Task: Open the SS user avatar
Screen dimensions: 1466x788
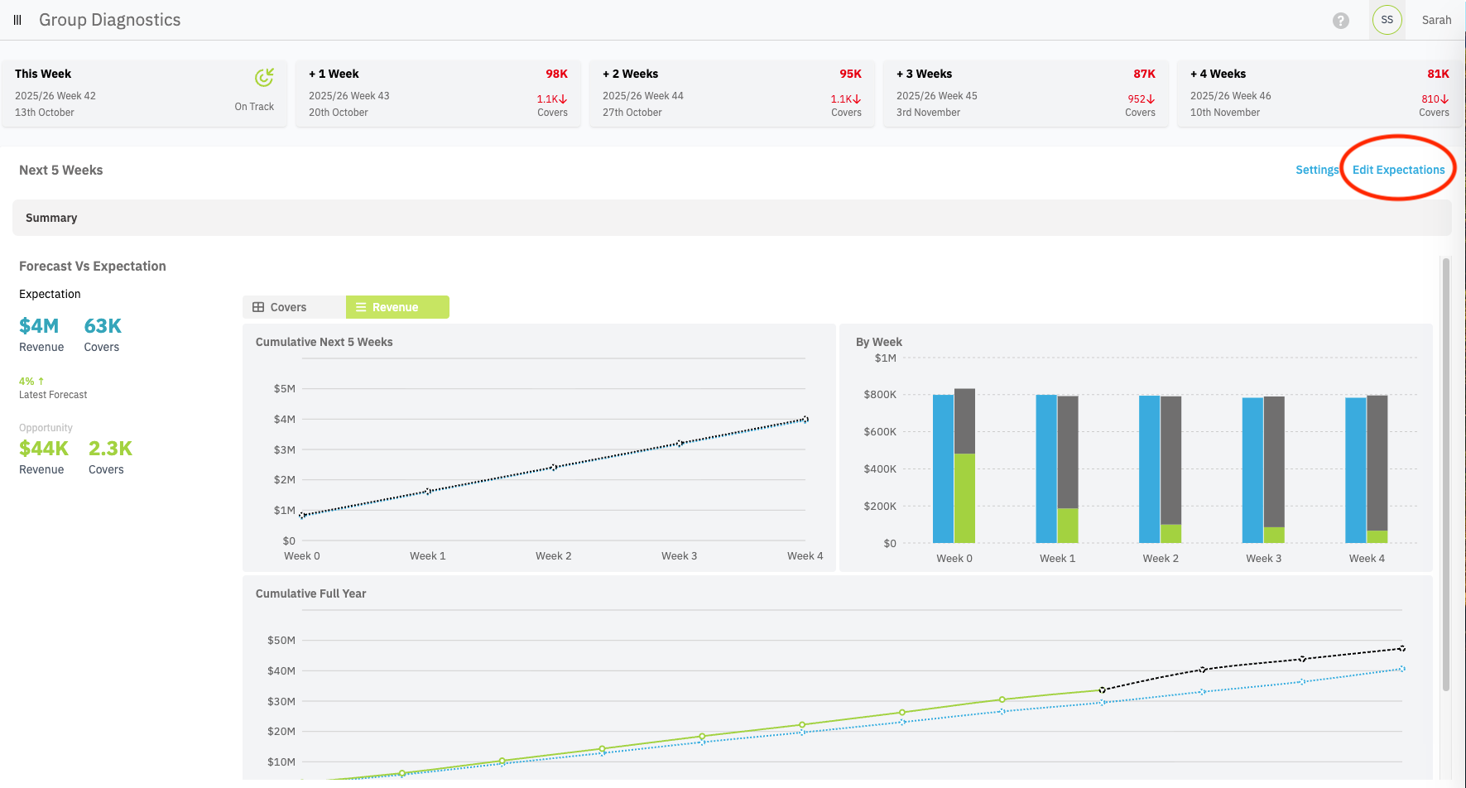Action: (1387, 20)
